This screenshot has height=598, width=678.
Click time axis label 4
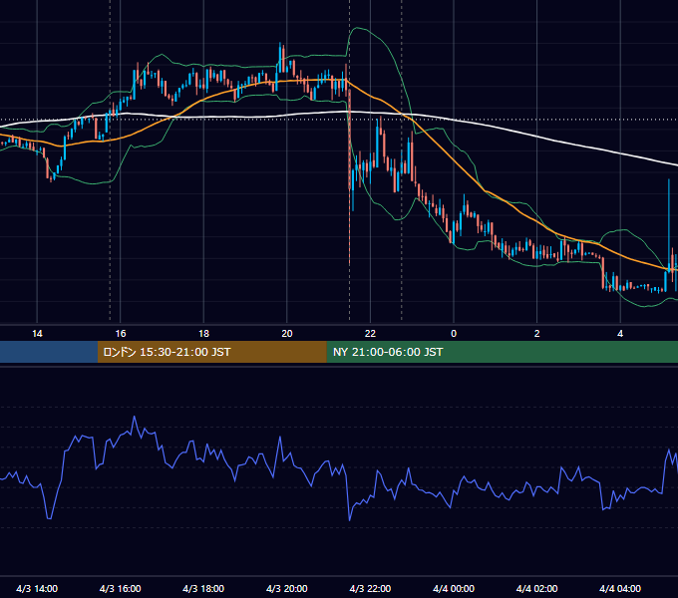[620, 334]
